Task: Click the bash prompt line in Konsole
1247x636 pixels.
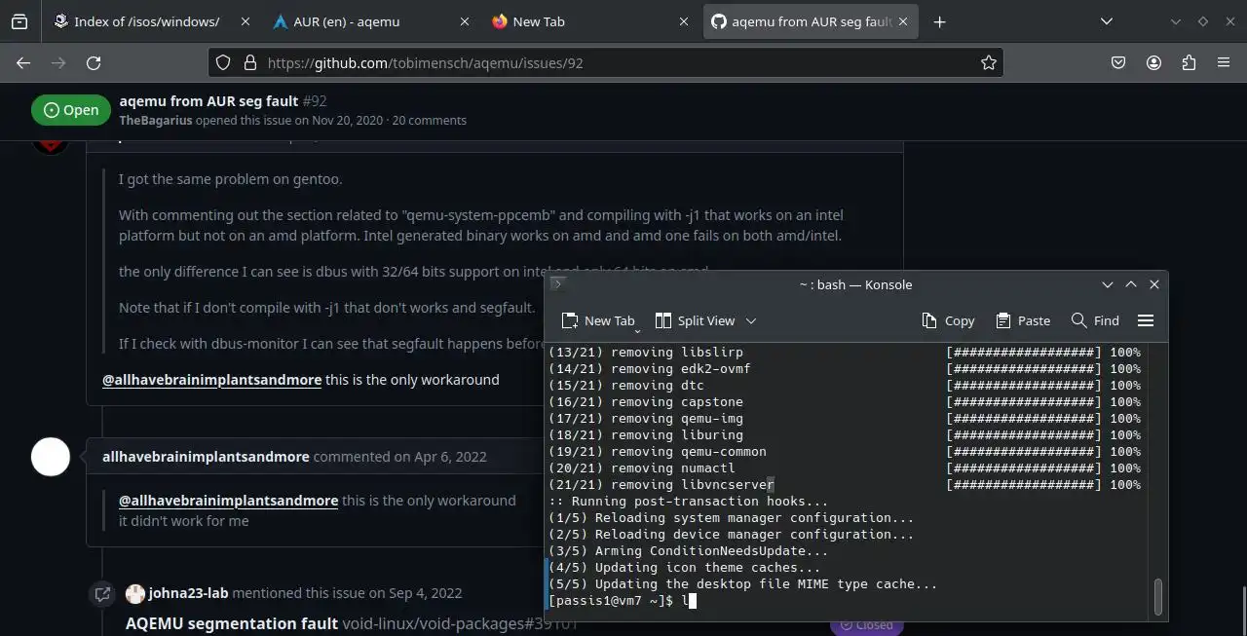Action: [621, 601]
